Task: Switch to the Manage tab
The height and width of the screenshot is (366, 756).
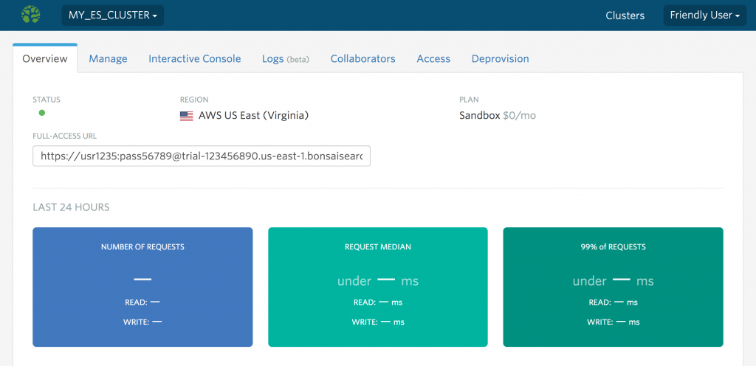Action: (x=108, y=59)
